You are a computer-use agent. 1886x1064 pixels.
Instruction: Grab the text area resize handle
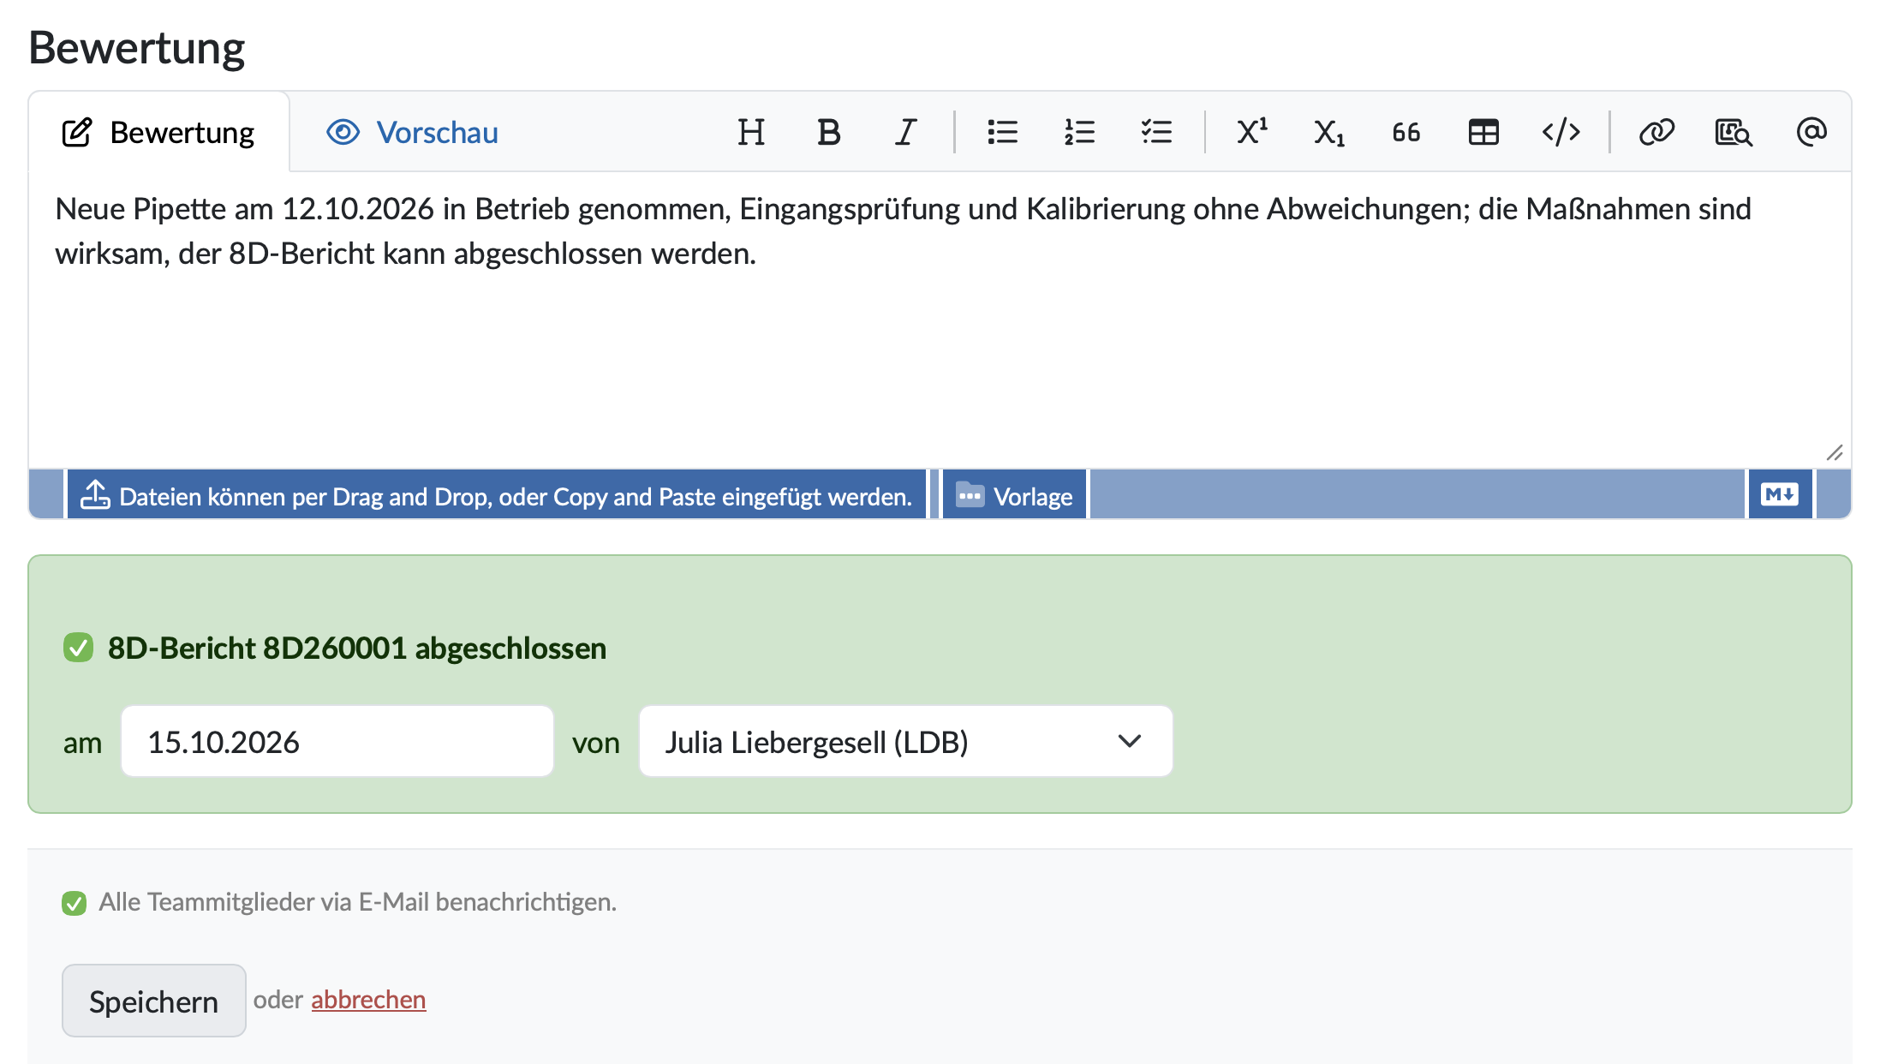tap(1834, 452)
